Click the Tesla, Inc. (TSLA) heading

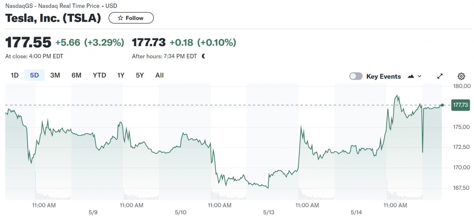pos(53,18)
